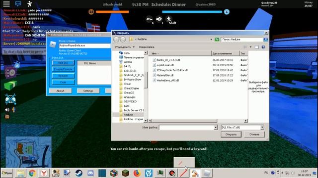
Task: Sort by the Имя (Name) column
Action: 180,53
